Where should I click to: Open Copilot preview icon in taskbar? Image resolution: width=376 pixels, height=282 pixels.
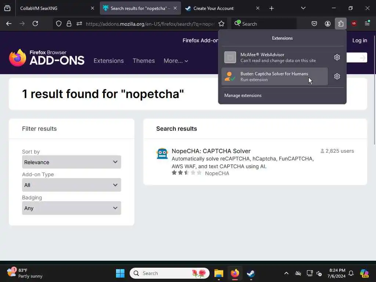[364, 273]
